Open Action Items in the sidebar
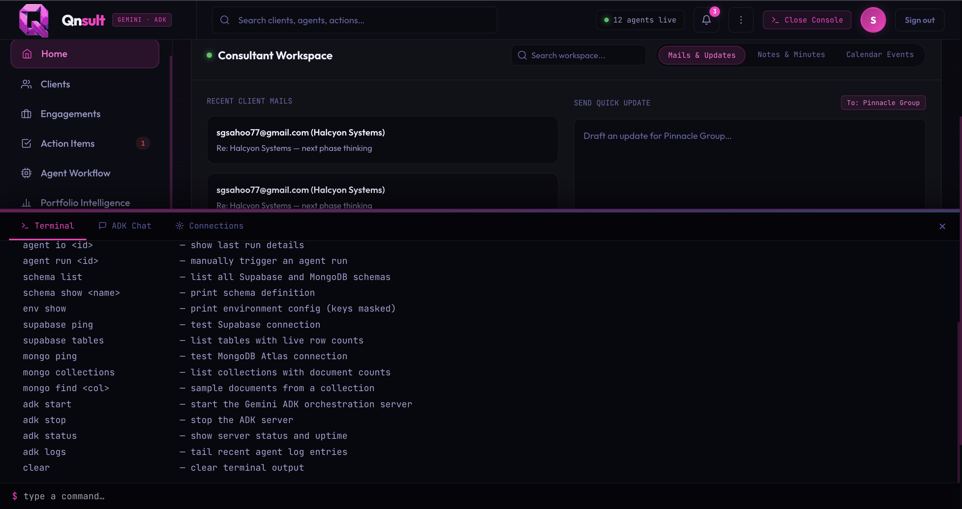 pos(85,143)
